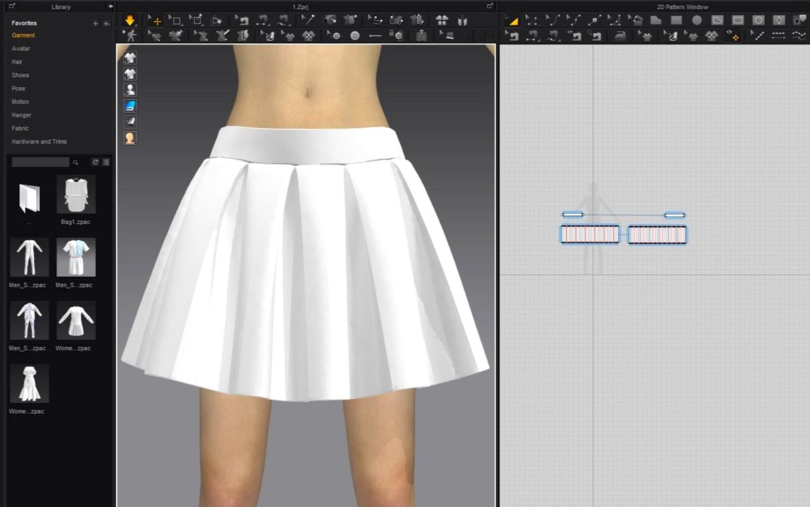Select the Internal Circle tool
The image size is (810, 507).
coord(758,20)
